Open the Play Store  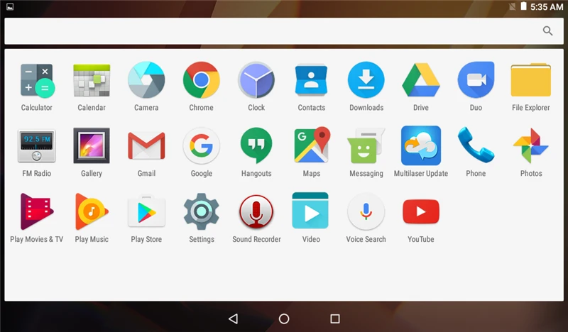(x=146, y=211)
